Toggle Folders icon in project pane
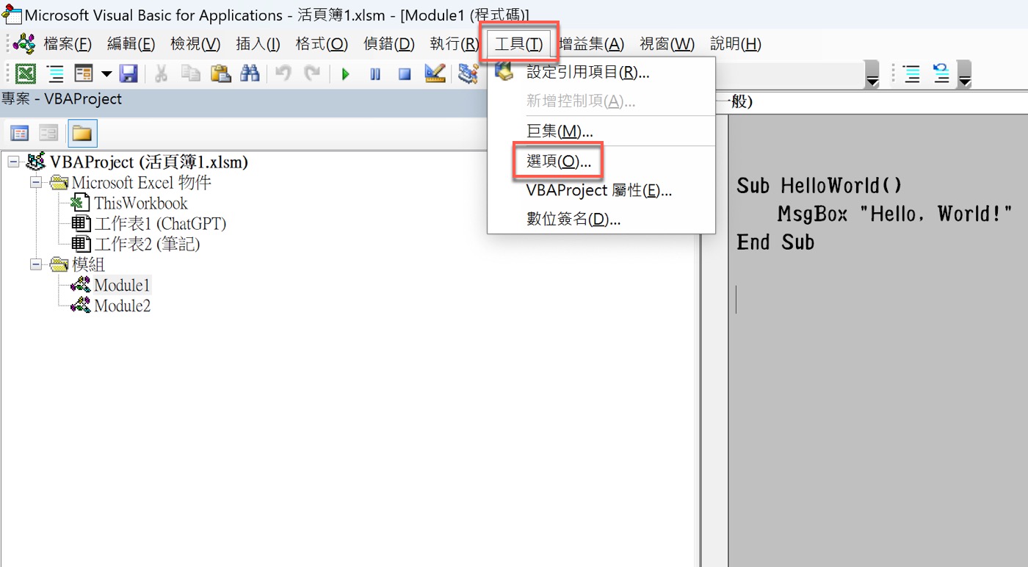Image resolution: width=1028 pixels, height=567 pixels. pyautogui.click(x=82, y=133)
